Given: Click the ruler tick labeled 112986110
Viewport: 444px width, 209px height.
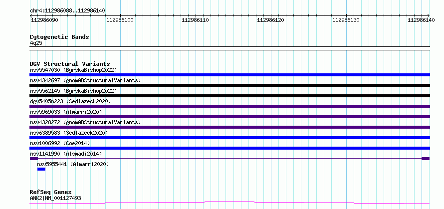Looking at the screenshot, I should pos(196,20).
